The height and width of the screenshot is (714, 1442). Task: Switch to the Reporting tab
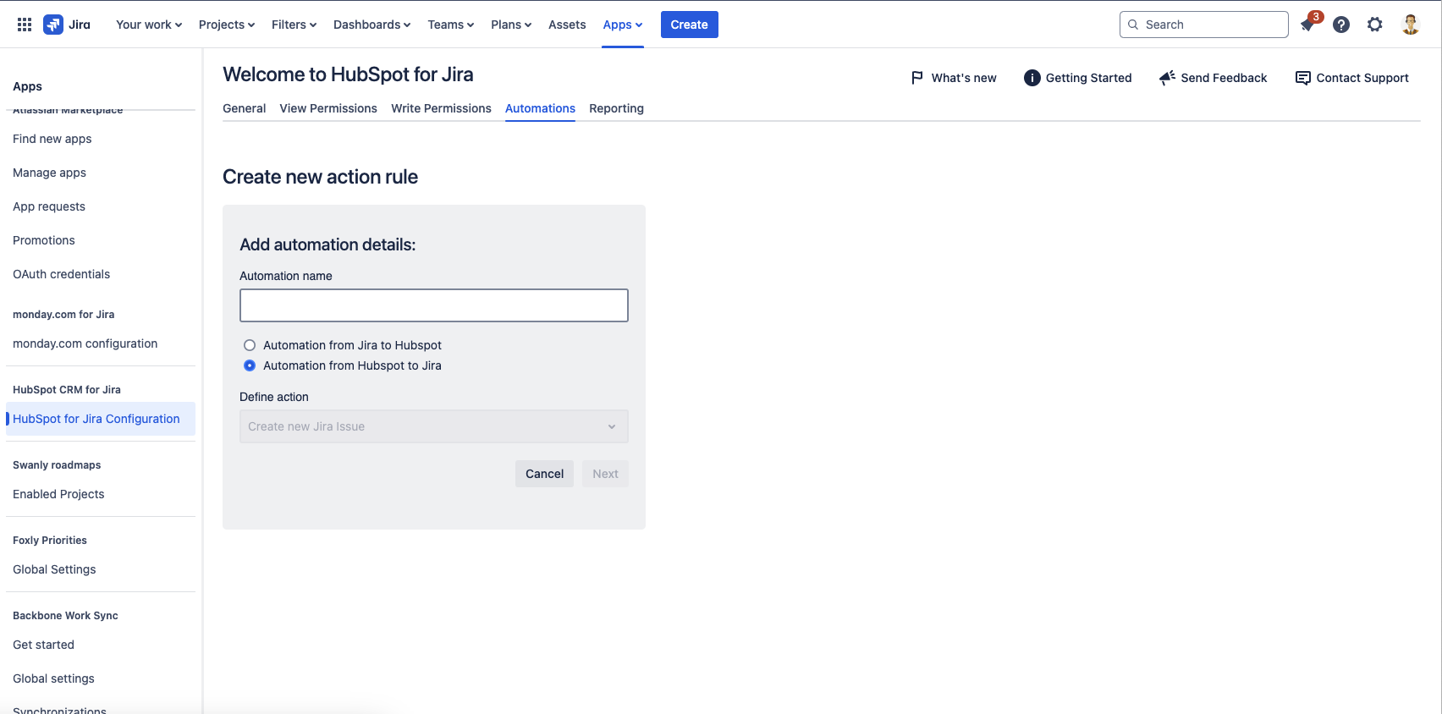tap(616, 108)
